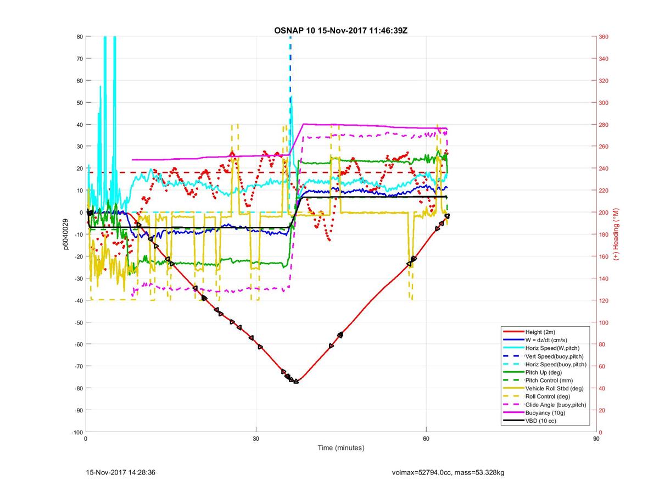Click the 240 tick on the heading axis
This screenshot has height=486, width=659.
(x=605, y=169)
